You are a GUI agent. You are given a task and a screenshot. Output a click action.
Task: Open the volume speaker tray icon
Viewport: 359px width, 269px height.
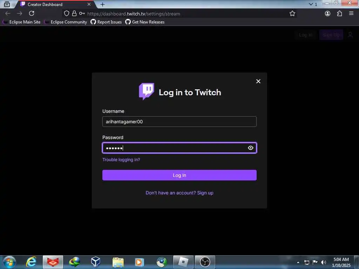324,262
